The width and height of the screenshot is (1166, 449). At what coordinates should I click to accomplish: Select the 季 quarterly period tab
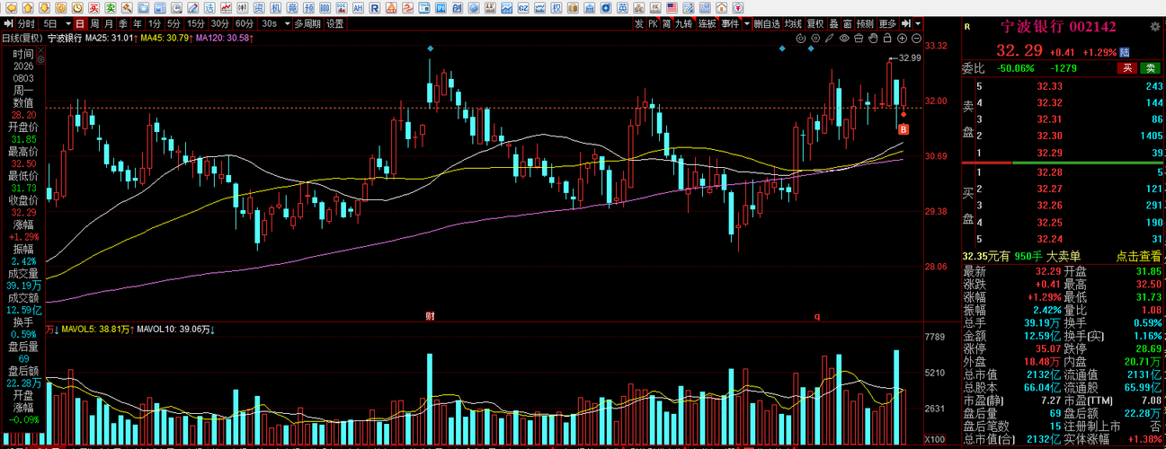click(122, 23)
